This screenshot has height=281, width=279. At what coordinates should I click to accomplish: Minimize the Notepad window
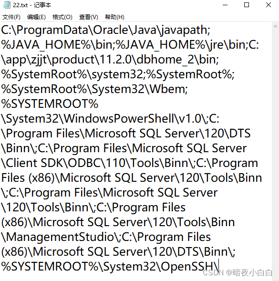coord(225,5)
